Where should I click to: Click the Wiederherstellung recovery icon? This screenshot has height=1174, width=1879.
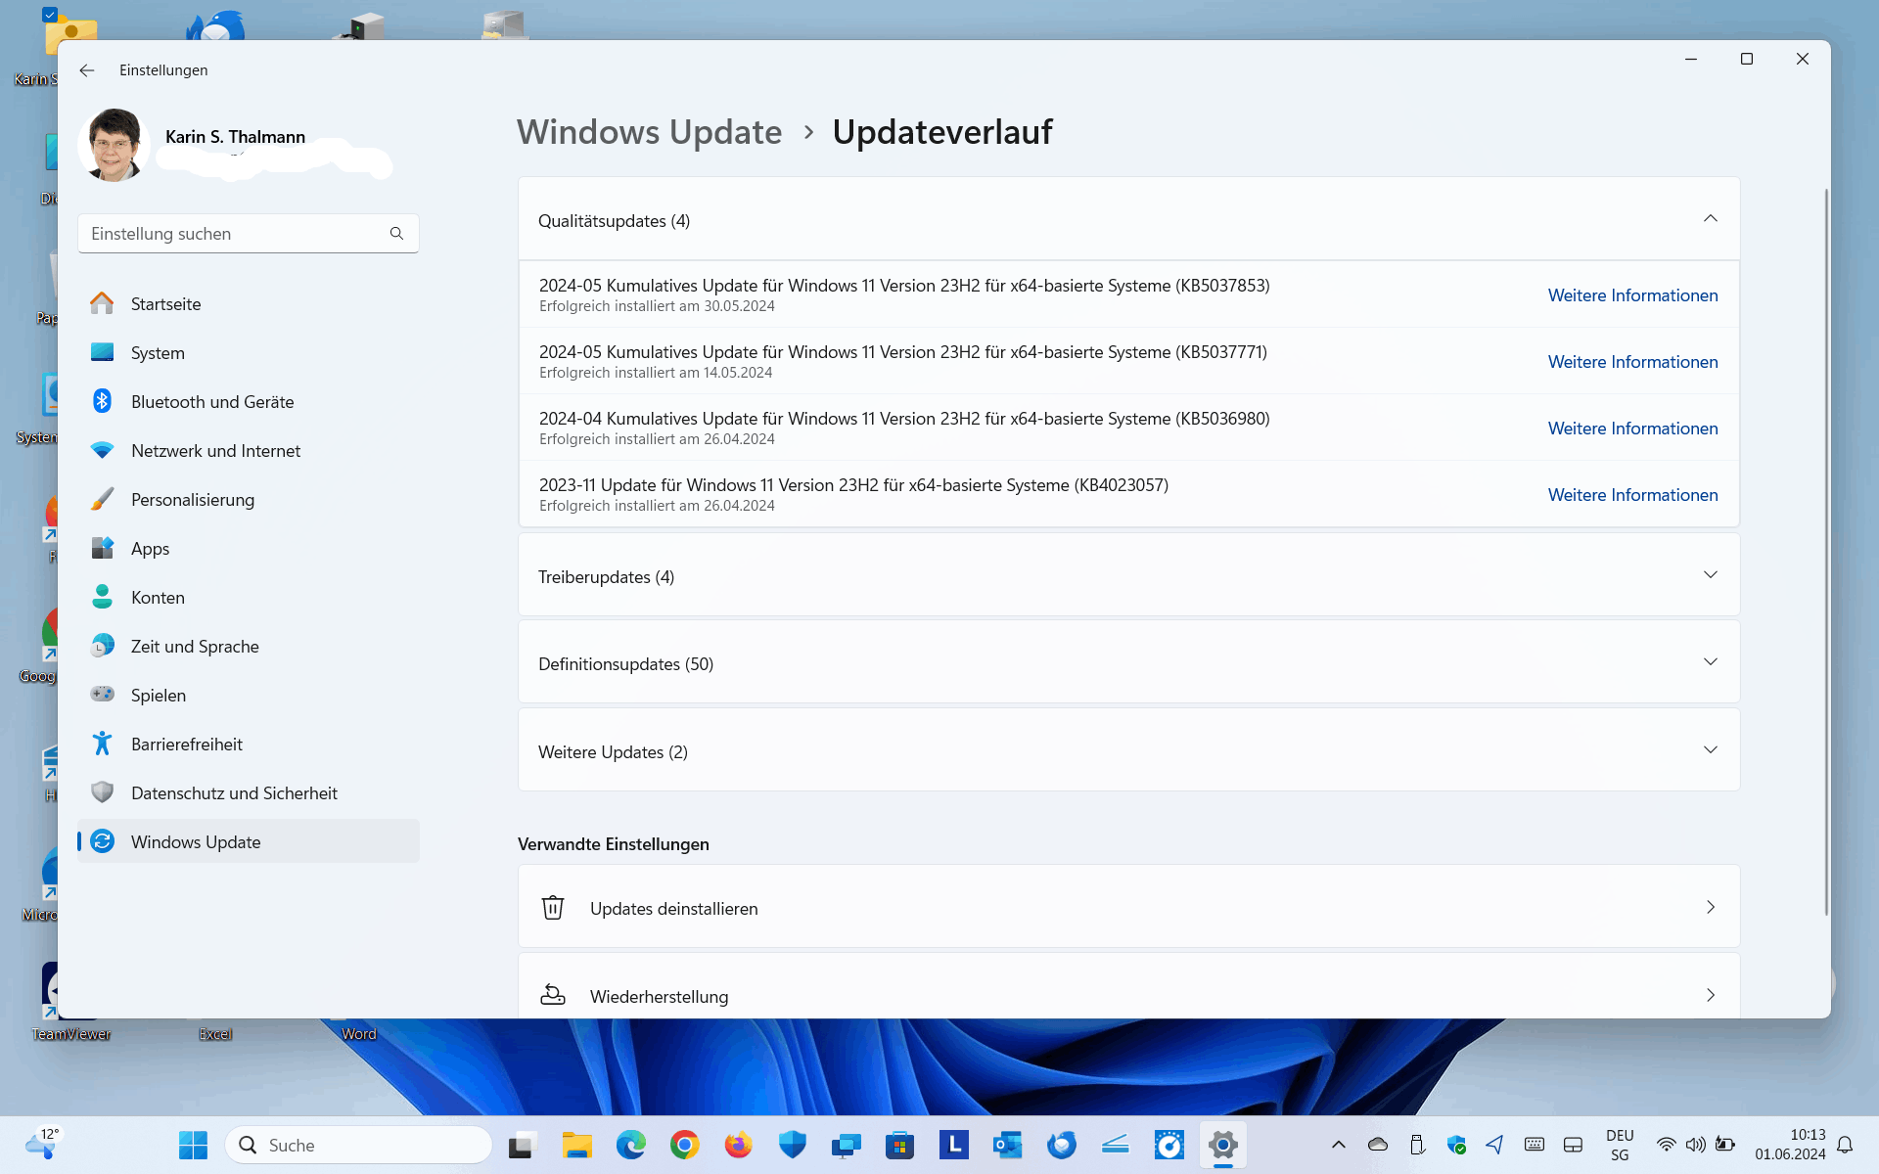pos(553,995)
